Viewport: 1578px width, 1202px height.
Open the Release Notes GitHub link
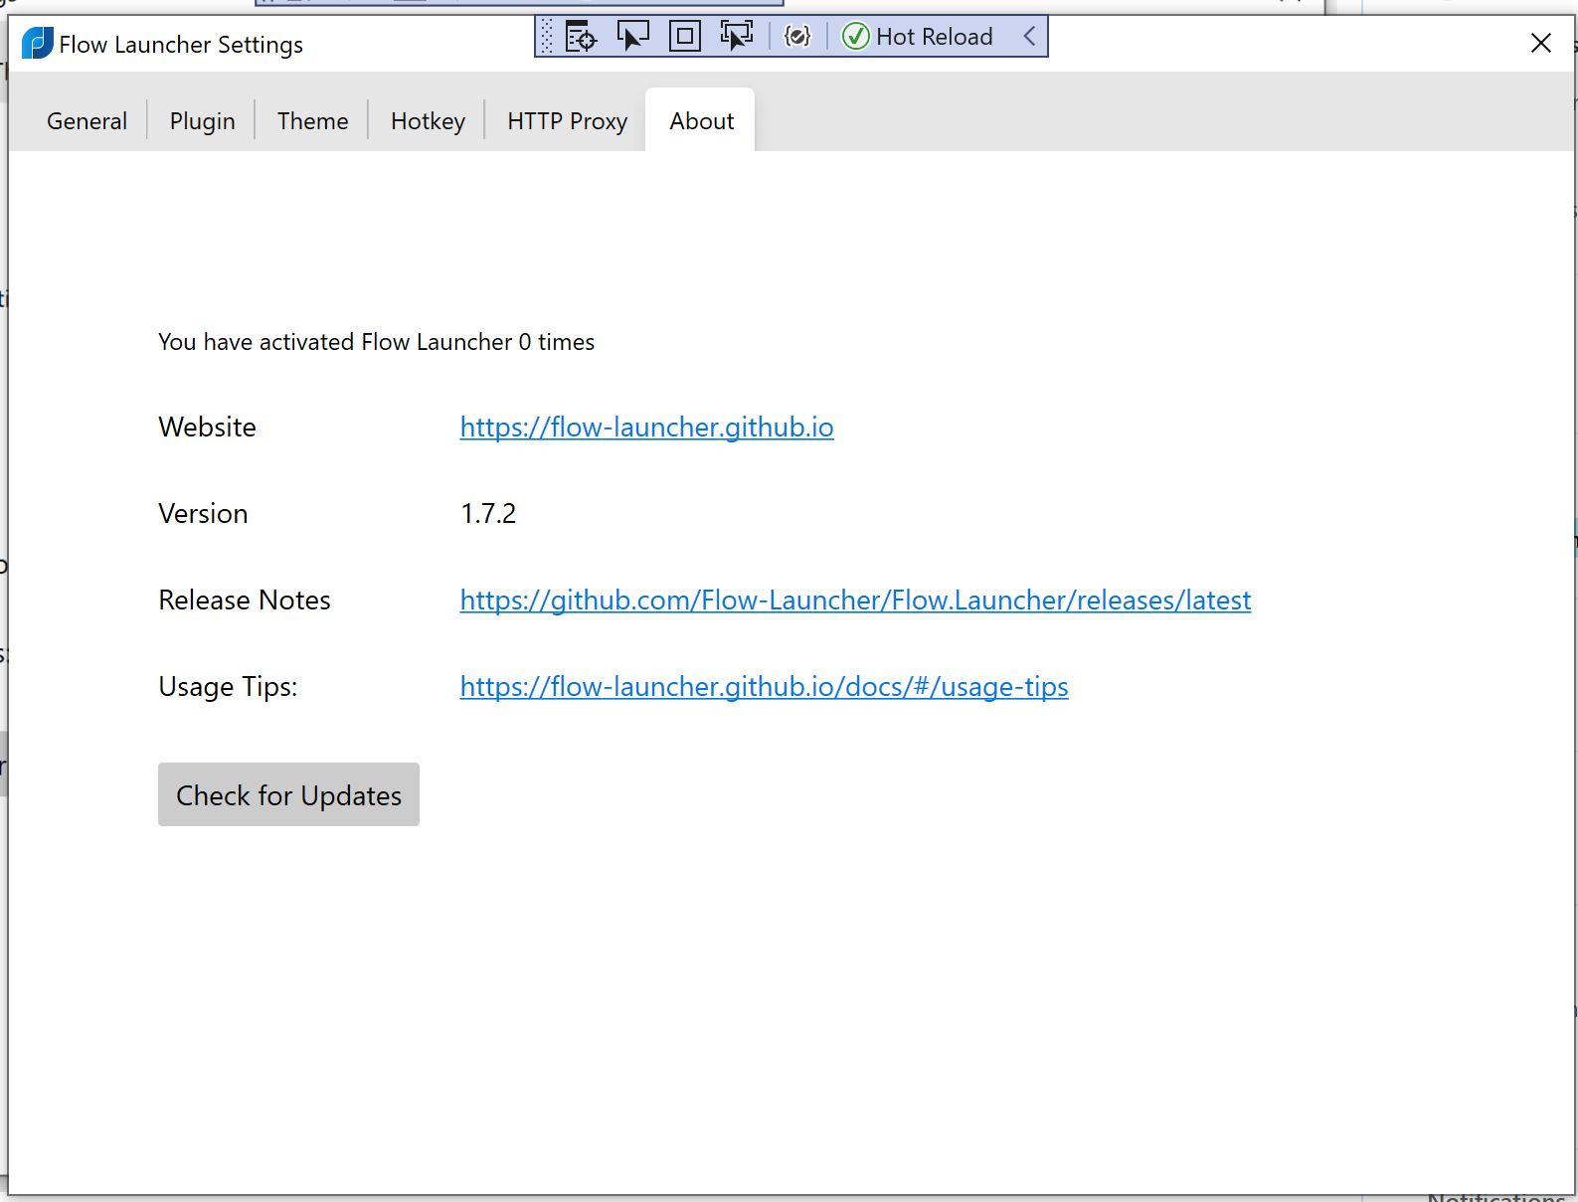tap(855, 601)
